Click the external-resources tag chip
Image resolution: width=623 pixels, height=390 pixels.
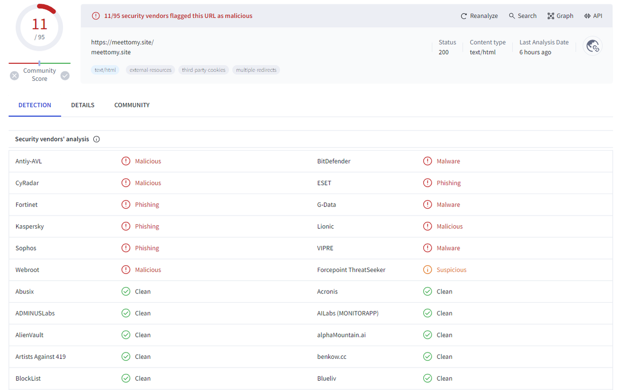150,70
